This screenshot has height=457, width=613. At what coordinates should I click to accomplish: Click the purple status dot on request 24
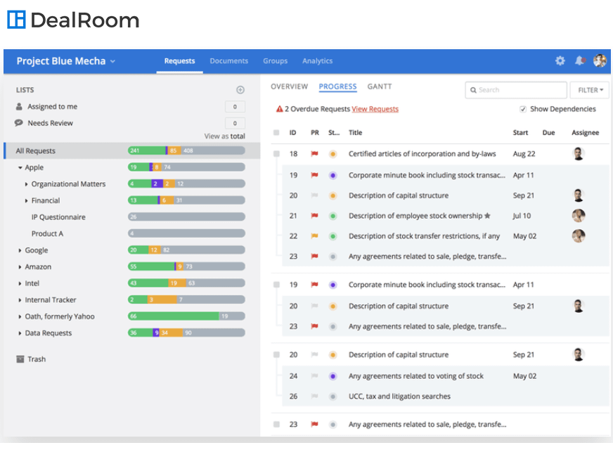(333, 376)
